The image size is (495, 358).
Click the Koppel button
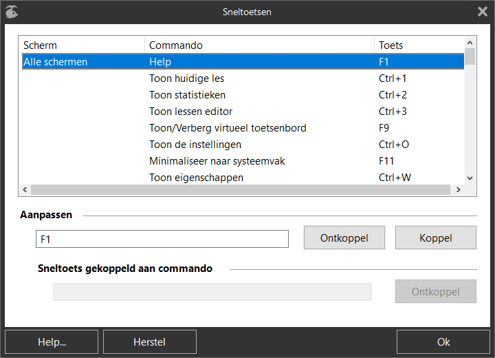point(436,238)
